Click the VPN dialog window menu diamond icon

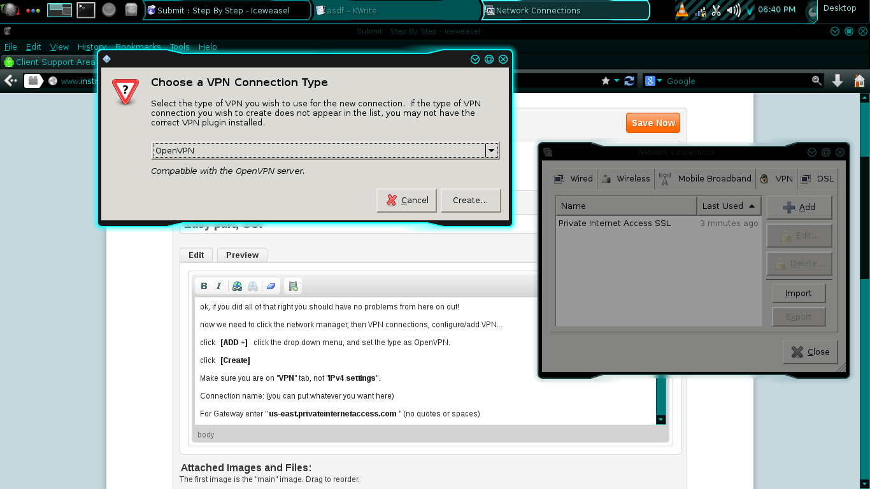107,59
